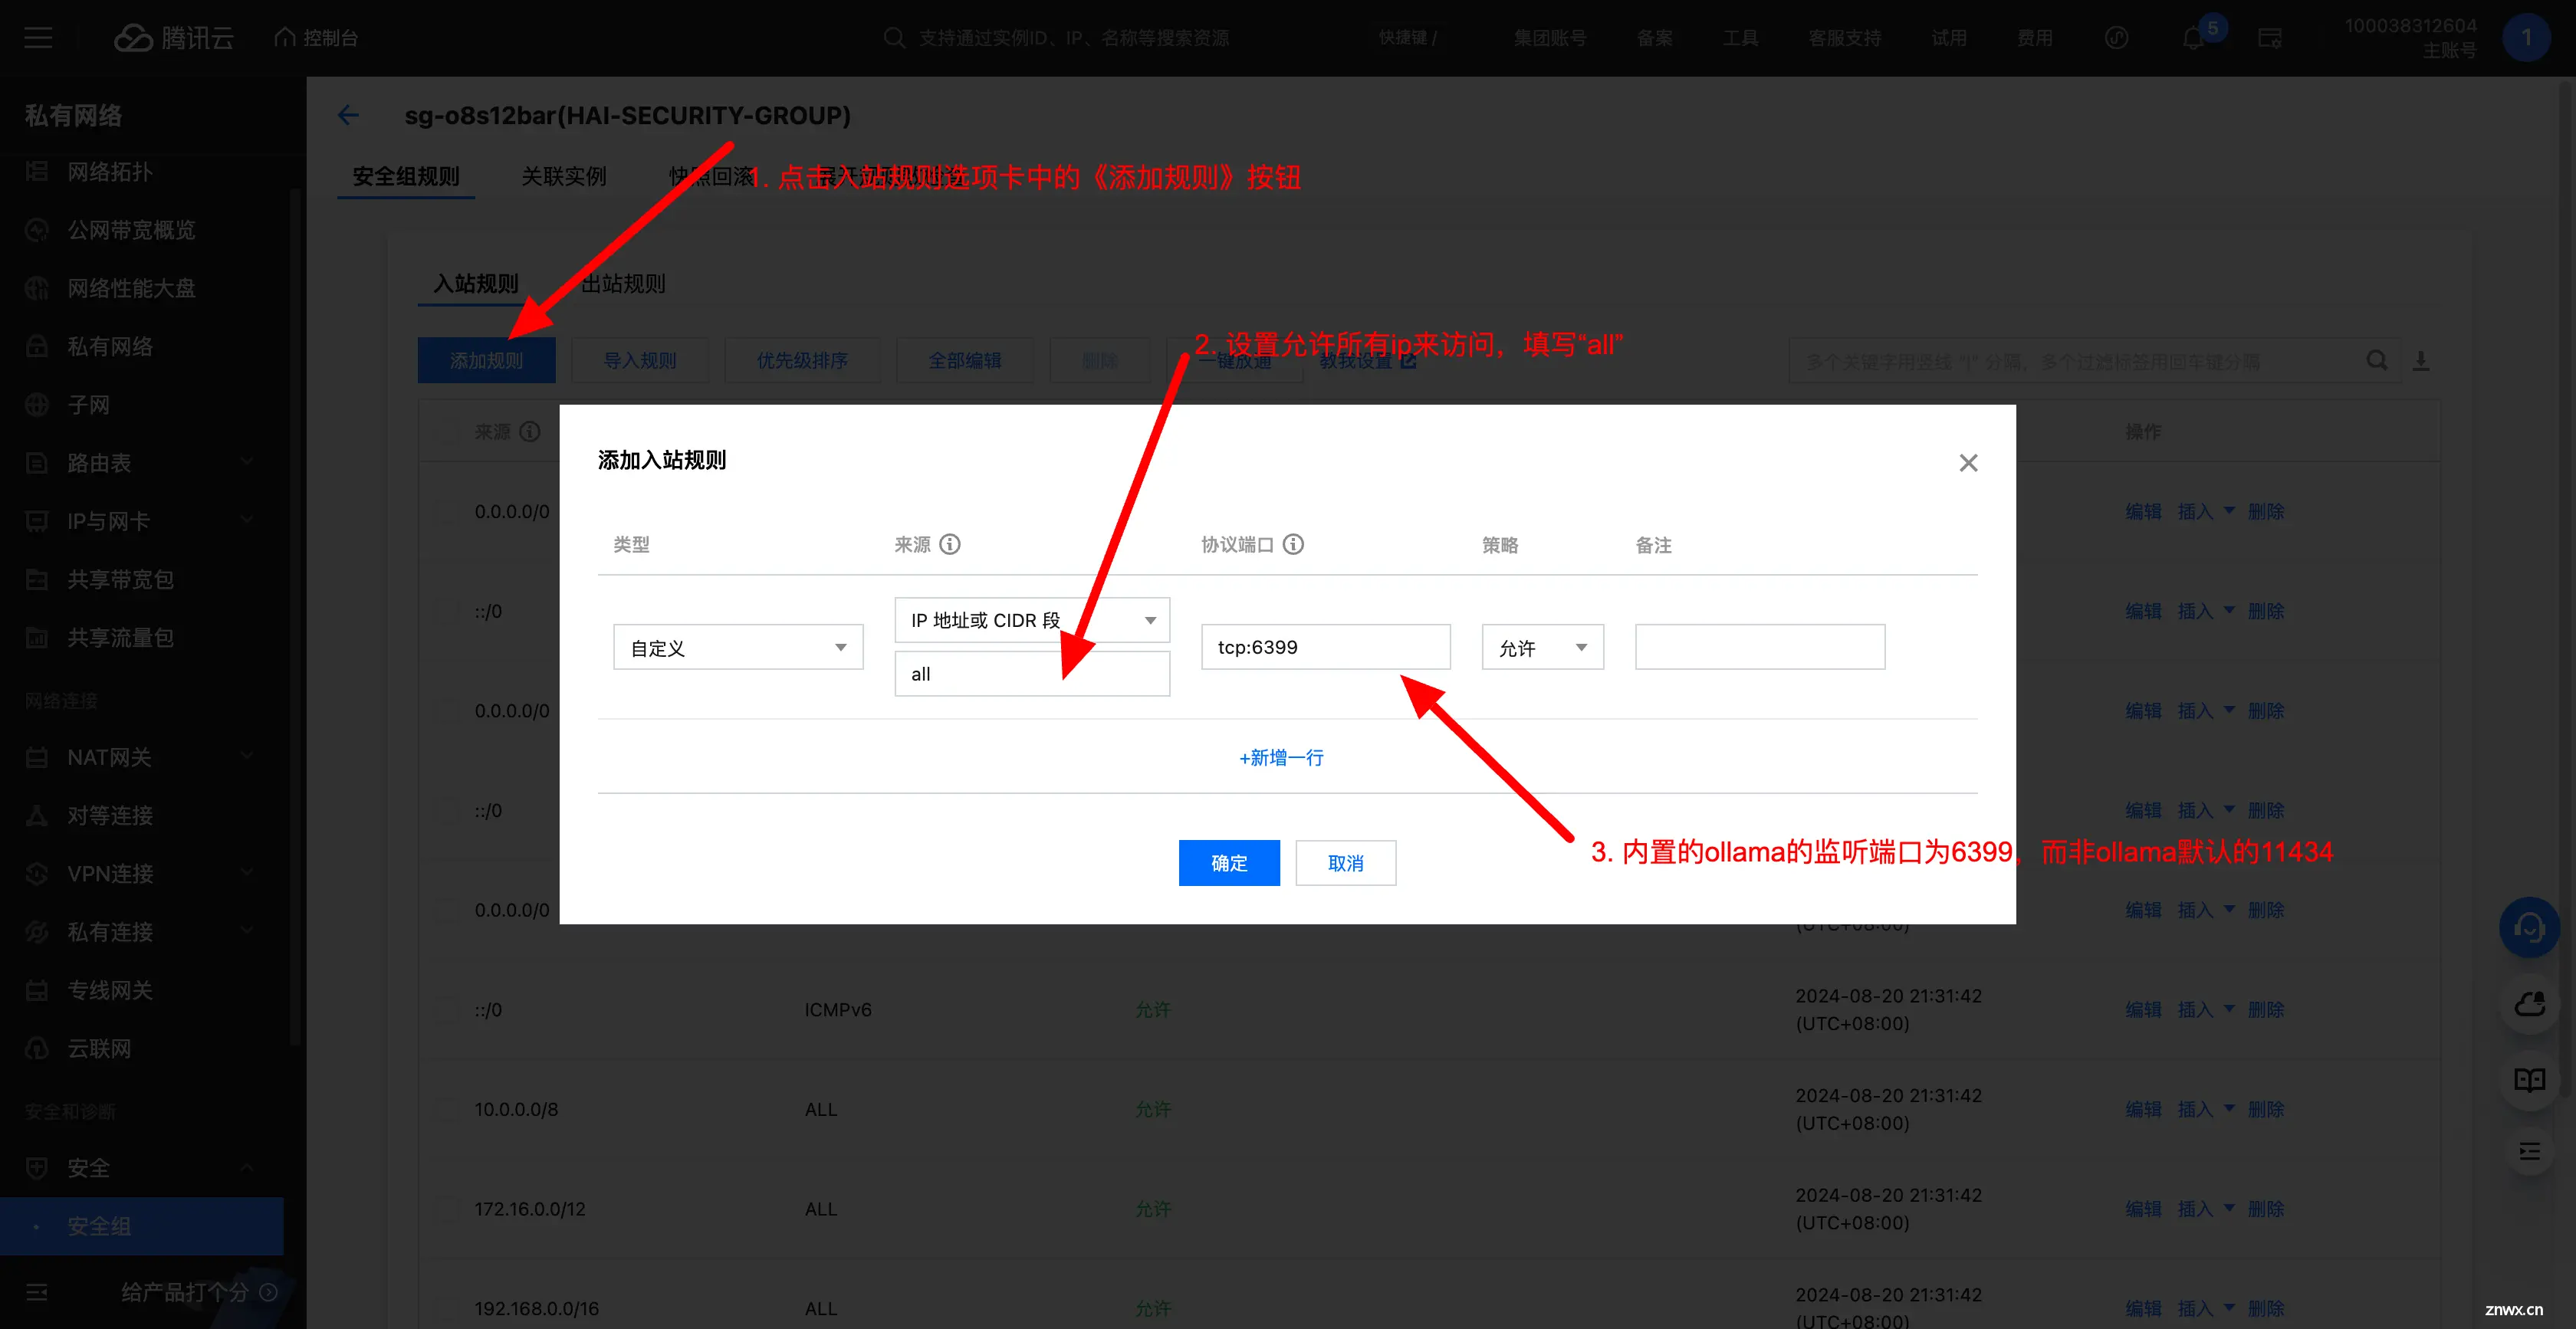Open the billing menu in top bar

(x=2034, y=38)
